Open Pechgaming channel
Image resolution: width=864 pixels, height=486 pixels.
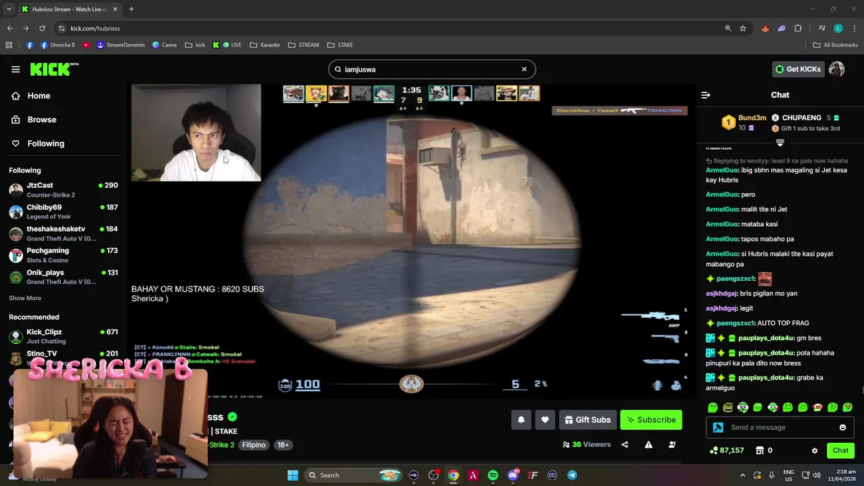(x=63, y=255)
